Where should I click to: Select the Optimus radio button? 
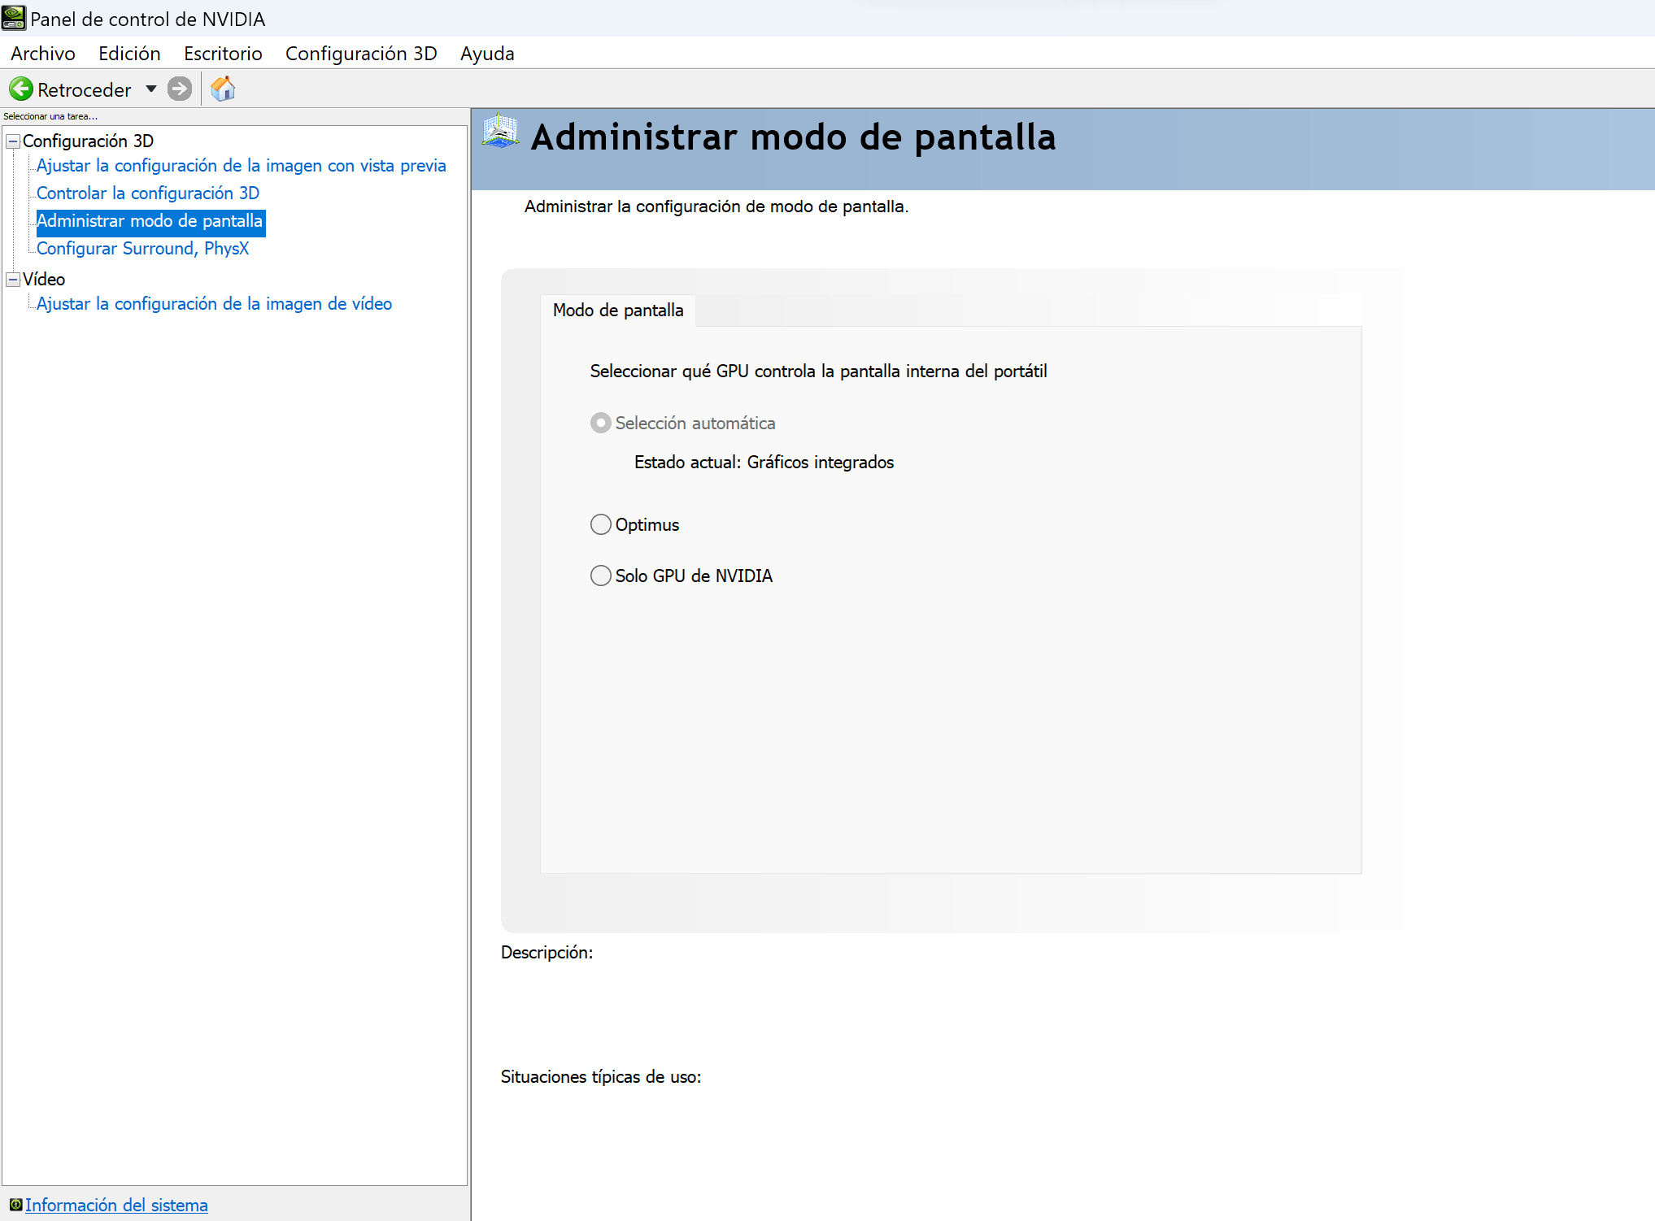click(x=600, y=524)
